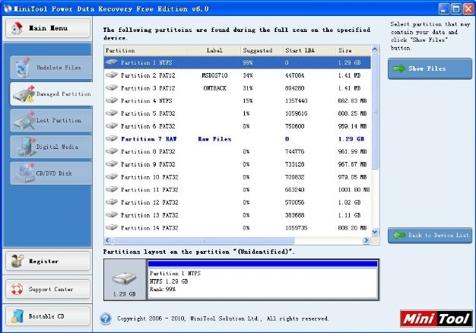Select the Partition 7 RAW row text
Screen dimensions: 476x333
[149, 138]
